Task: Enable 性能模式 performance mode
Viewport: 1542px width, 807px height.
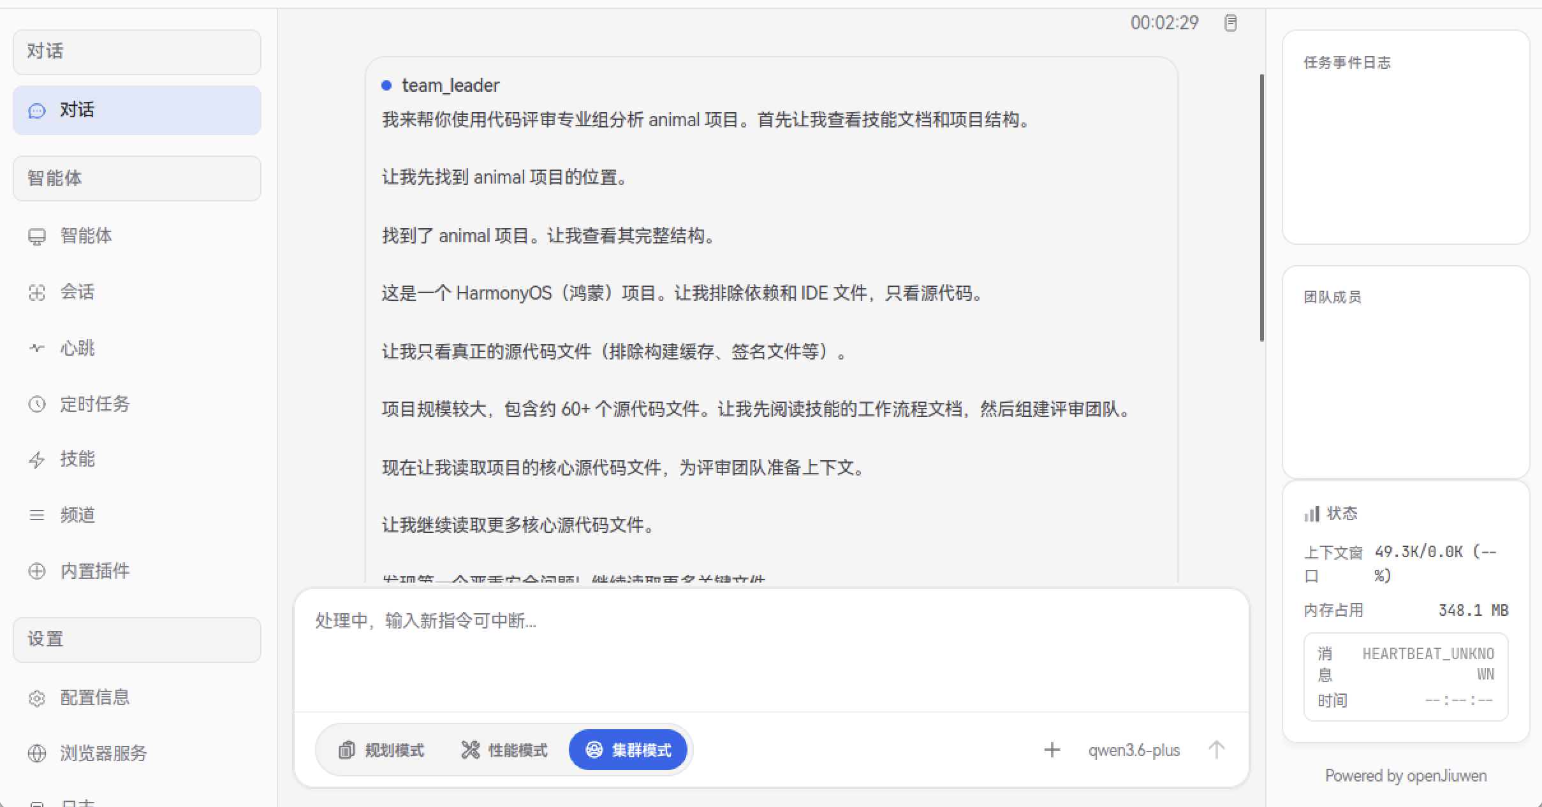Action: click(504, 750)
